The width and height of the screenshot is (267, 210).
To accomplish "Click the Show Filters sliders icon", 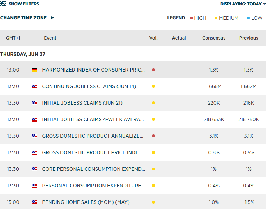I will pyautogui.click(x=3, y=4).
